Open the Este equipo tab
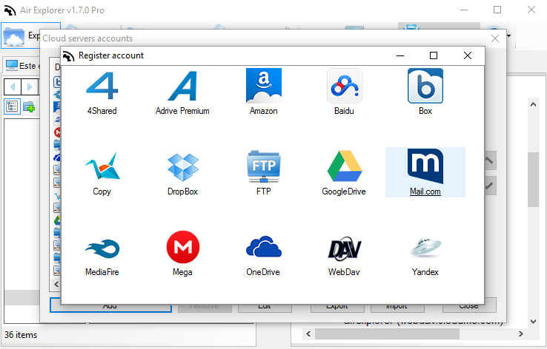Viewport: 547px width, 349px height. click(x=21, y=65)
